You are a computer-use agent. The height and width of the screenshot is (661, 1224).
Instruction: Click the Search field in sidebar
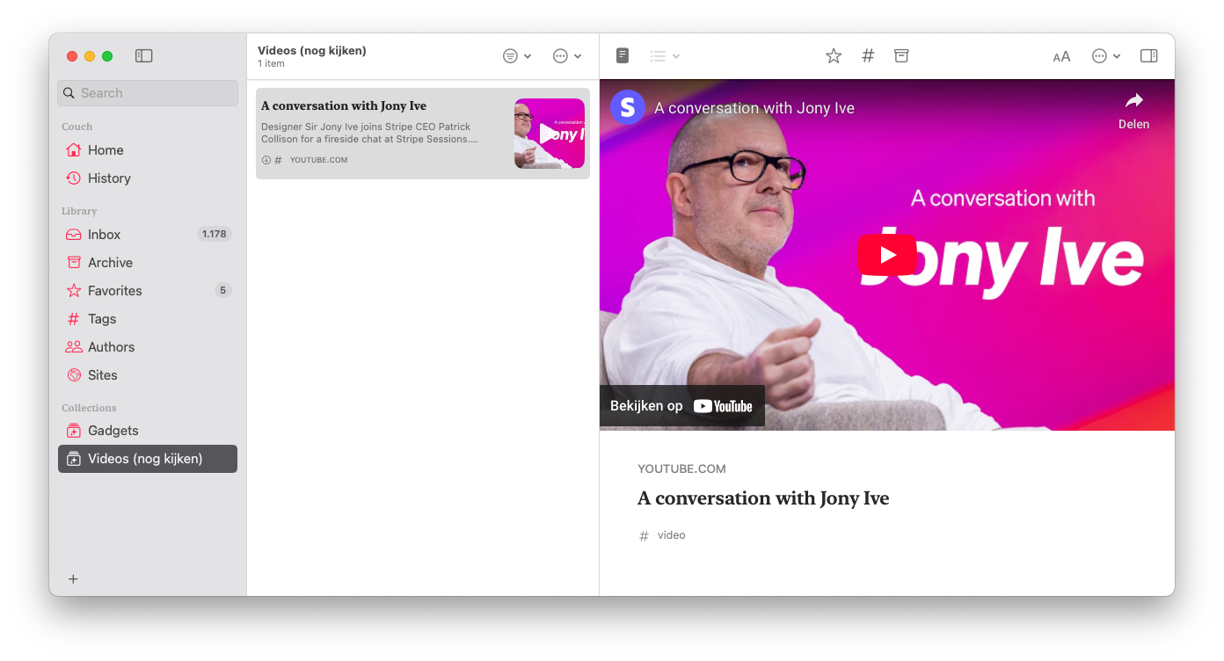(x=148, y=93)
